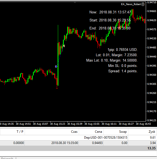
Task: Click the 2018.08.30 15:35:00 time cell
Action: click(x=65, y=143)
